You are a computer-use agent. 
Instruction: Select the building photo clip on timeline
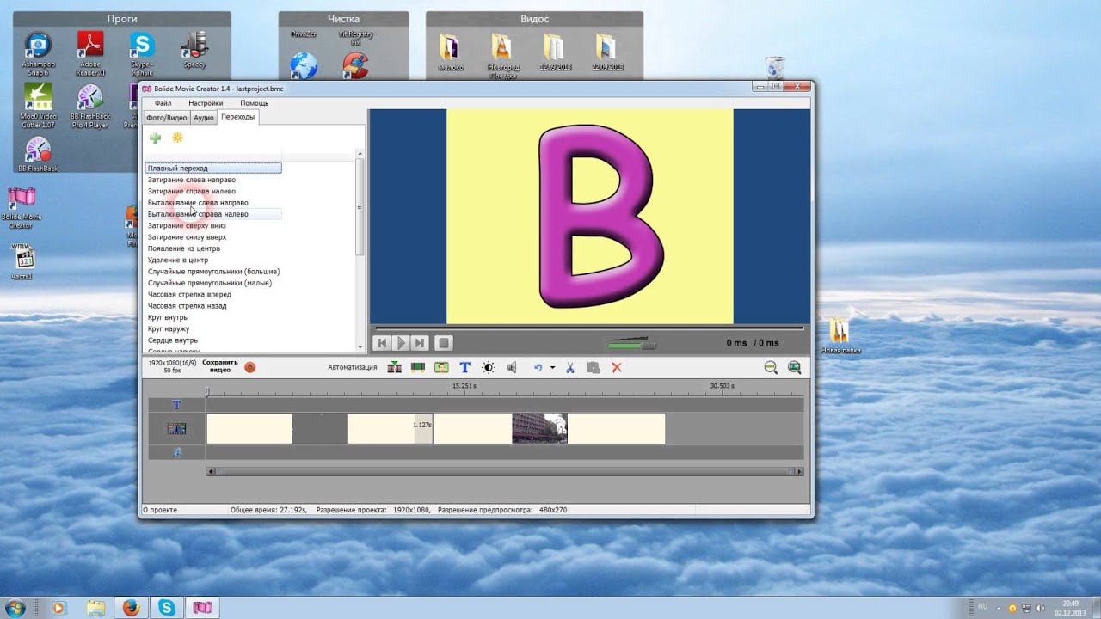tap(539, 428)
